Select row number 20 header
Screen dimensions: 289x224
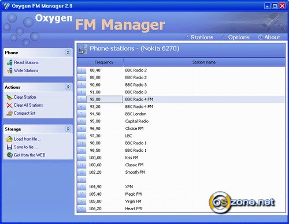point(81,209)
